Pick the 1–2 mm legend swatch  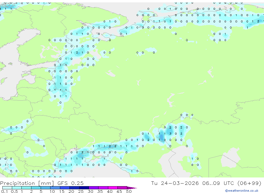[x=26, y=188]
